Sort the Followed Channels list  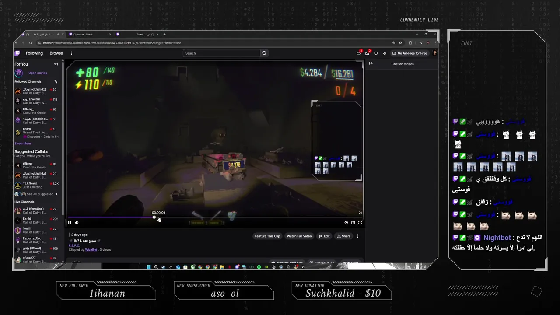point(56,82)
